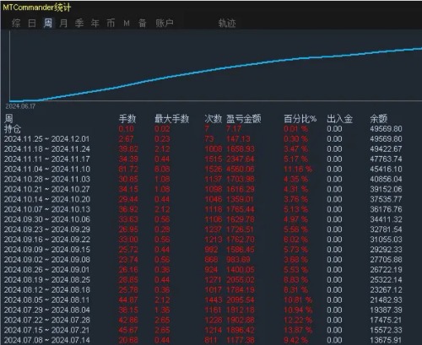Click balance value 36176.76
Image resolution: width=422 pixels, height=345 pixels.
pos(386,209)
